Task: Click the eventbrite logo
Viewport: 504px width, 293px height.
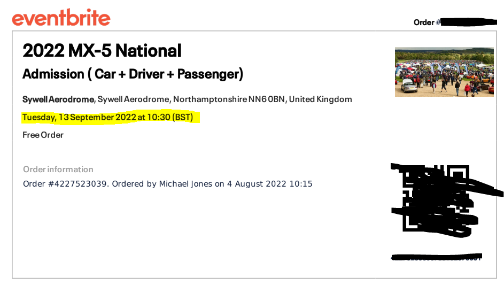Action: (x=61, y=18)
